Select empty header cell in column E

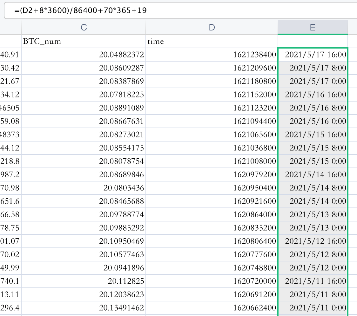313,42
